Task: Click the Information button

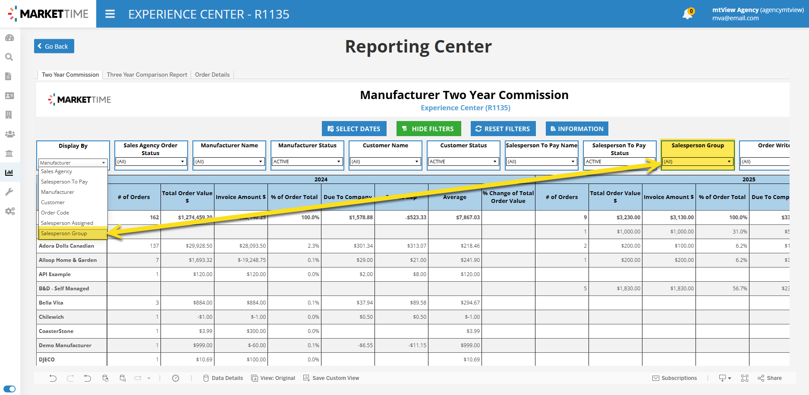Action: [577, 129]
